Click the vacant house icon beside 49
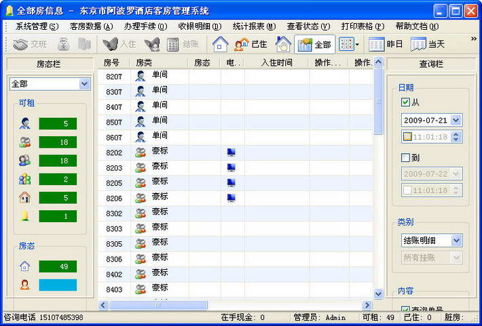Viewport: 482px width, 326px height. [25, 266]
